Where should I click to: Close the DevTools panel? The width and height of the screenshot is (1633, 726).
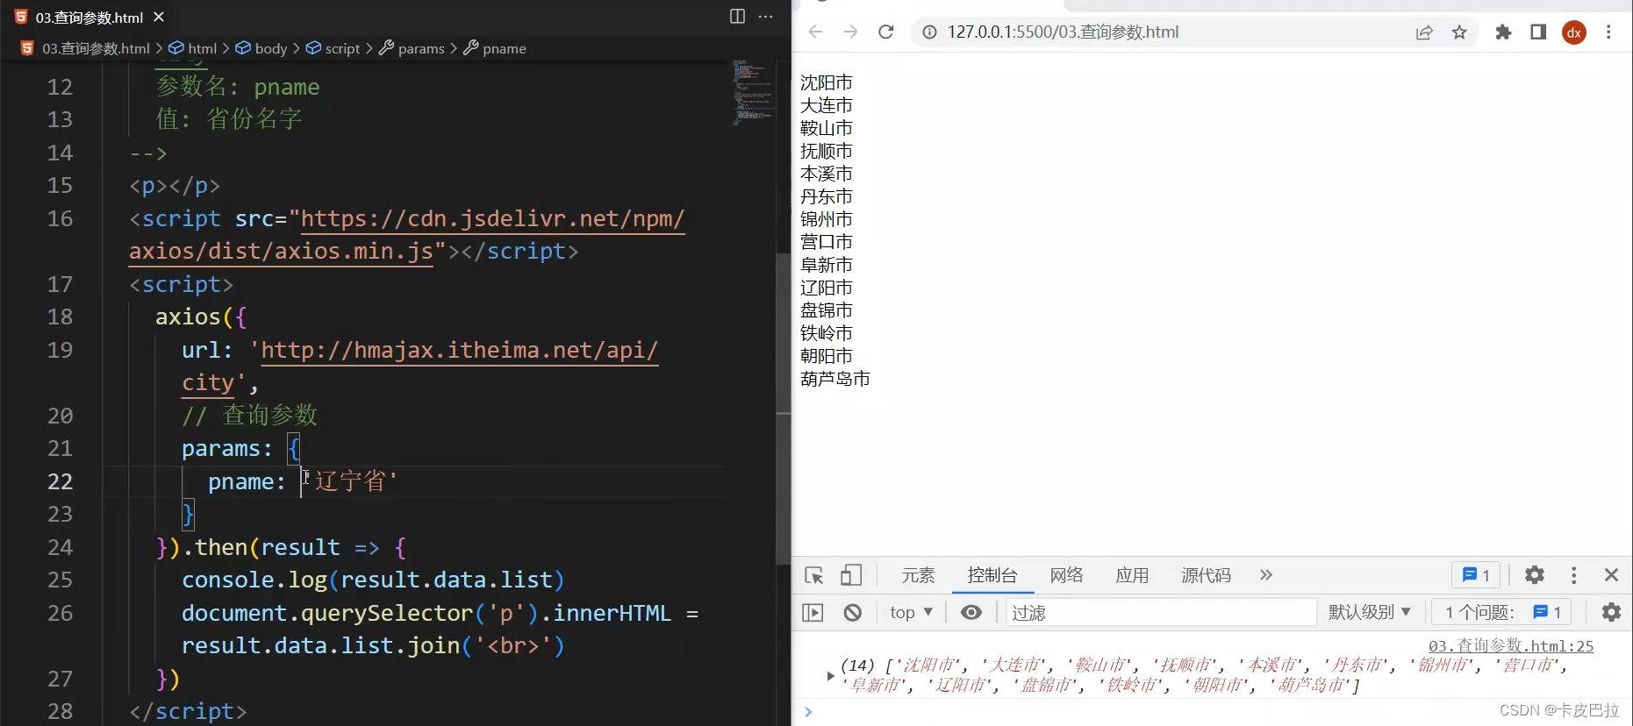(1611, 575)
